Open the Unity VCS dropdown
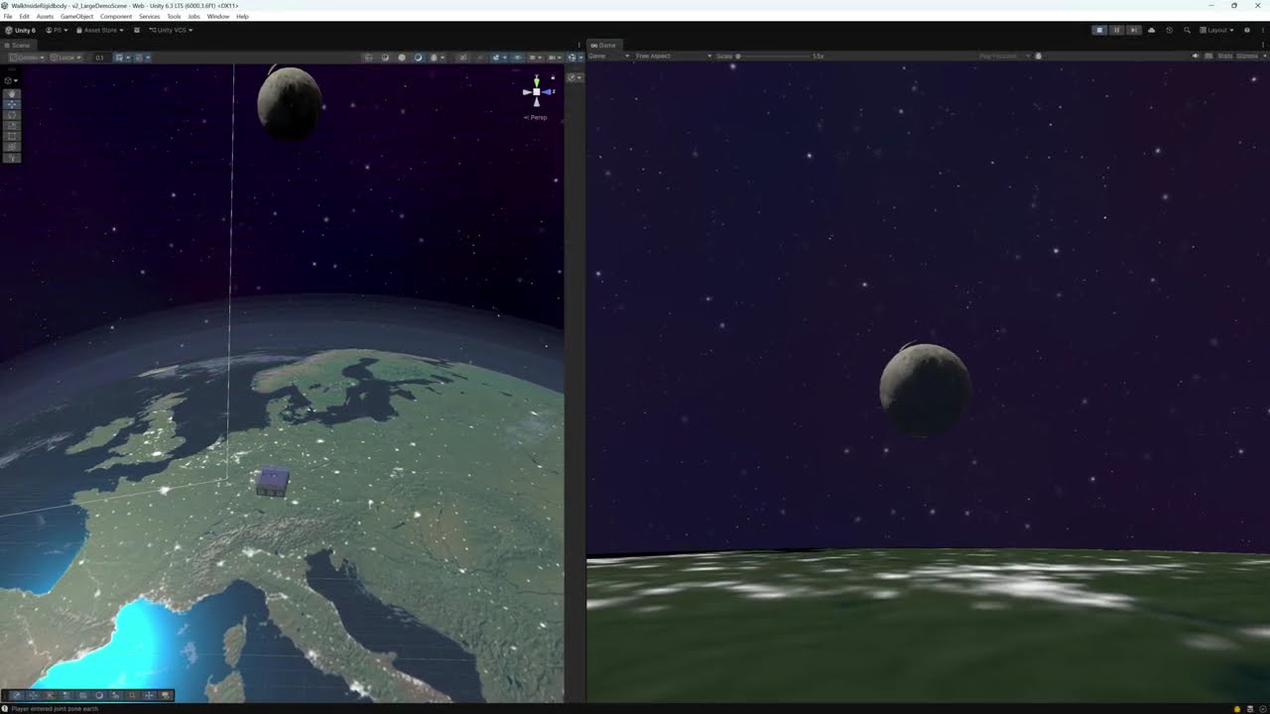Image resolution: width=1270 pixels, height=714 pixels. (171, 30)
